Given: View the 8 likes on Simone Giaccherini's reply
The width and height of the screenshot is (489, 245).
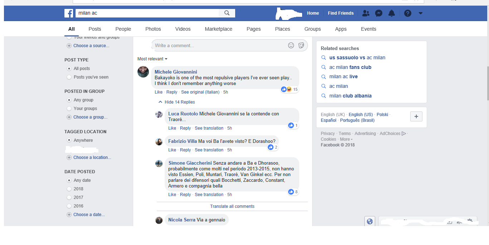Looking at the screenshot, I should pyautogui.click(x=293, y=192).
